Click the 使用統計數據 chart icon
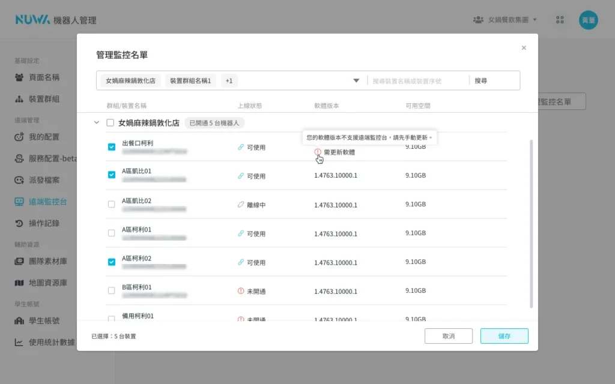 click(x=19, y=342)
